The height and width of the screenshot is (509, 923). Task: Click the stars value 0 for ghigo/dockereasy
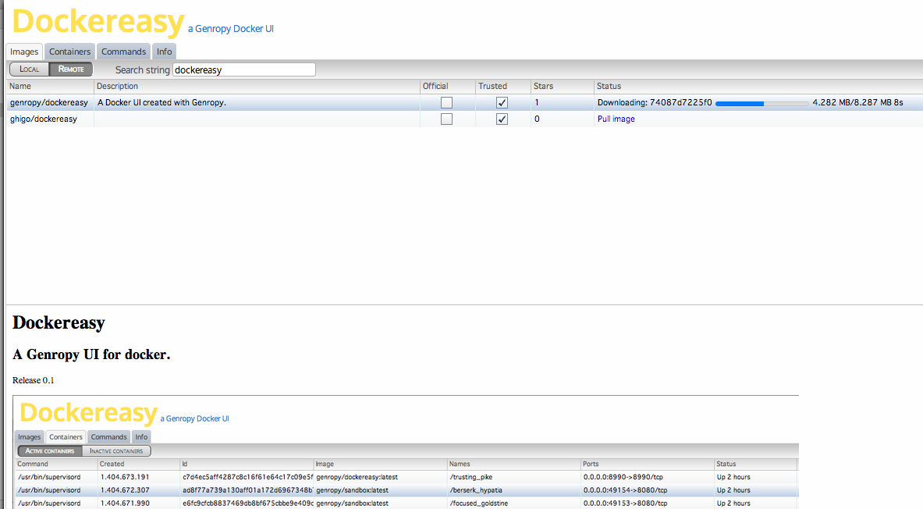pos(536,119)
